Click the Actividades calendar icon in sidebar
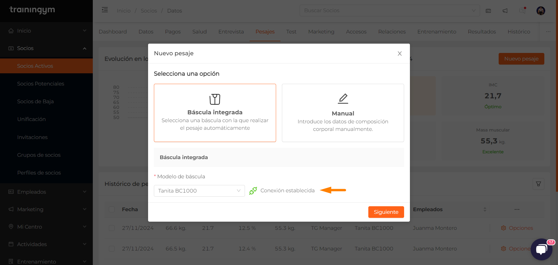Screen dimensions: 558x265 [x=11, y=244]
